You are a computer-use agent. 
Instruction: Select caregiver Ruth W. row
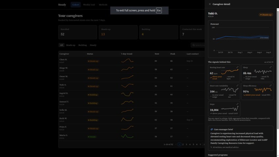pos(132,120)
